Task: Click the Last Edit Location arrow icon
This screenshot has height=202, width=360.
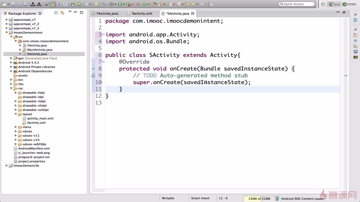Action: 187,4
